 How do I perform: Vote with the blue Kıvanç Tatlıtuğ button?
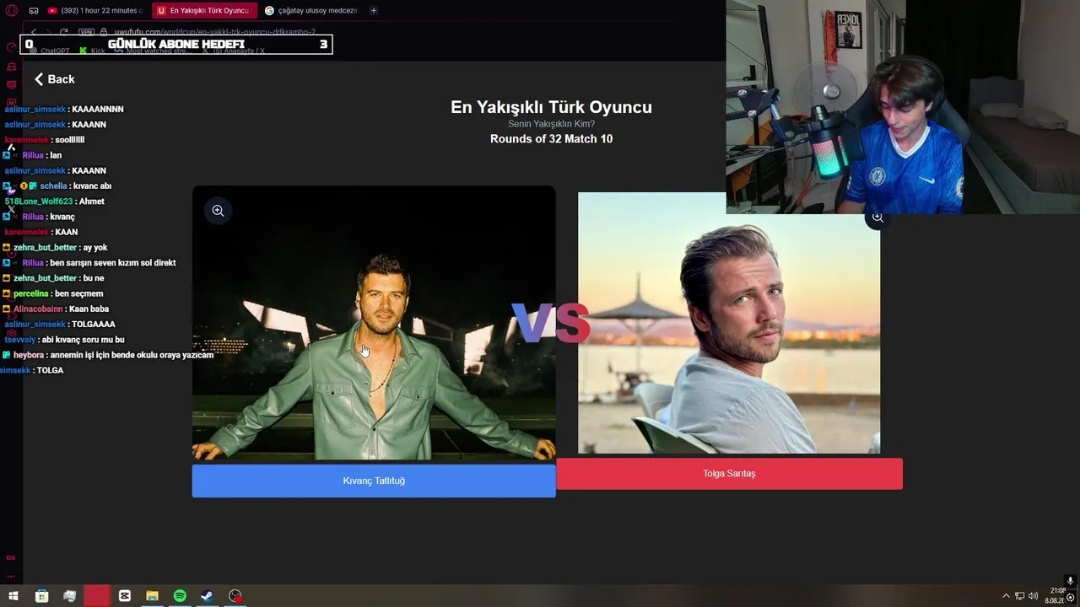click(x=374, y=481)
